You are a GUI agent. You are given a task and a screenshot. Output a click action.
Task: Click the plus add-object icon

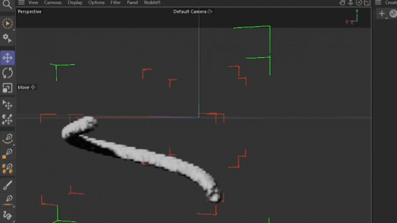point(382,14)
